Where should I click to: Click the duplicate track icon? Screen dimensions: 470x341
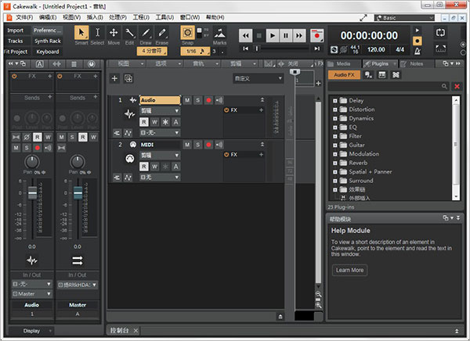pyautogui.click(x=128, y=78)
